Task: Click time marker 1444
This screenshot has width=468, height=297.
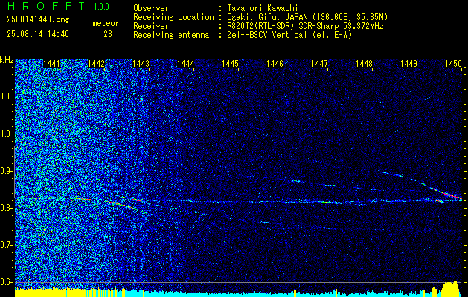Action: 186,63
